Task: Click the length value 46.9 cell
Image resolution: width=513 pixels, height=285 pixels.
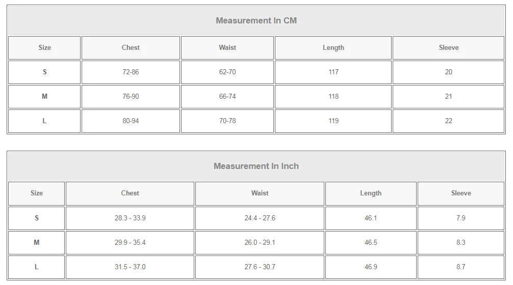Action: click(371, 267)
